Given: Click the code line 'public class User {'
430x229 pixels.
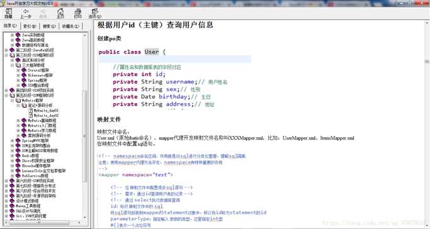Looking at the screenshot, I should coord(132,52).
